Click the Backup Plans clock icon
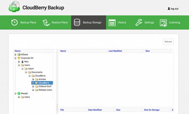Image resolution: width=189 pixels, height=114 pixels. (x=14, y=22)
